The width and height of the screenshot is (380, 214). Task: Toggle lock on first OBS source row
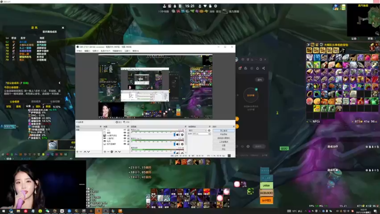[x=128, y=130]
